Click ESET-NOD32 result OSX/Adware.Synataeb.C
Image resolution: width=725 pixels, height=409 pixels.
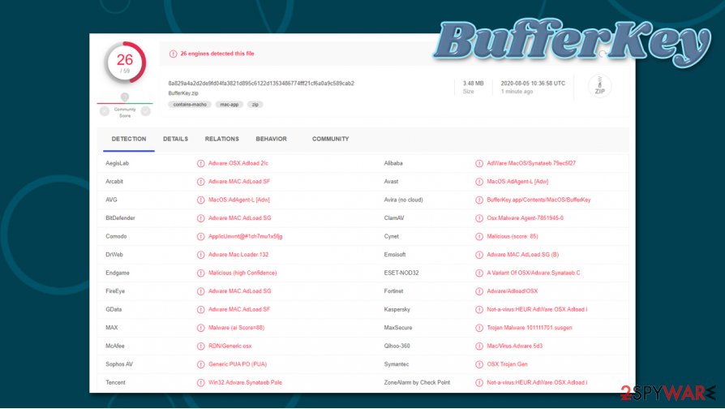tap(533, 273)
